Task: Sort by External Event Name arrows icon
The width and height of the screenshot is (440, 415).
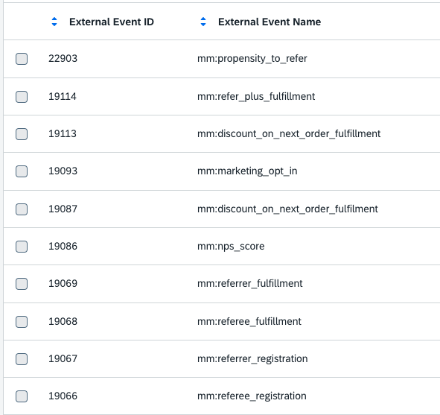Action: (x=203, y=22)
